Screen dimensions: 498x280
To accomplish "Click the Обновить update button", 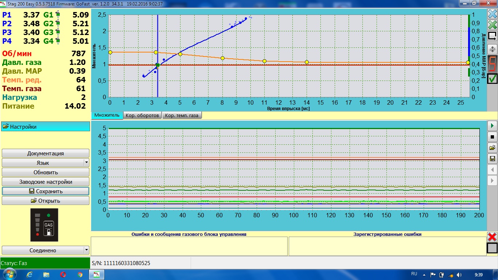I will (x=46, y=172).
